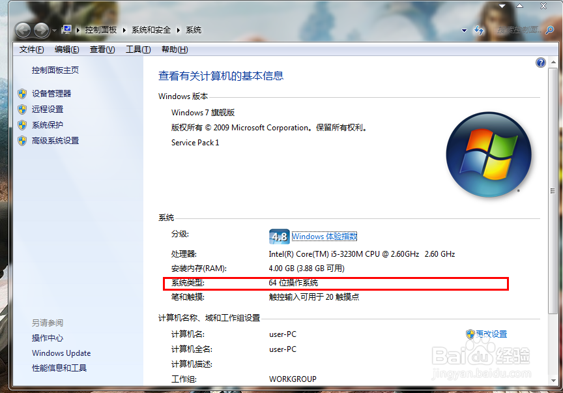This screenshot has width=563, height=393.
Task: Click the processor value Intel(R) Core(TM) i5-3230M
Action: pyautogui.click(x=362, y=254)
